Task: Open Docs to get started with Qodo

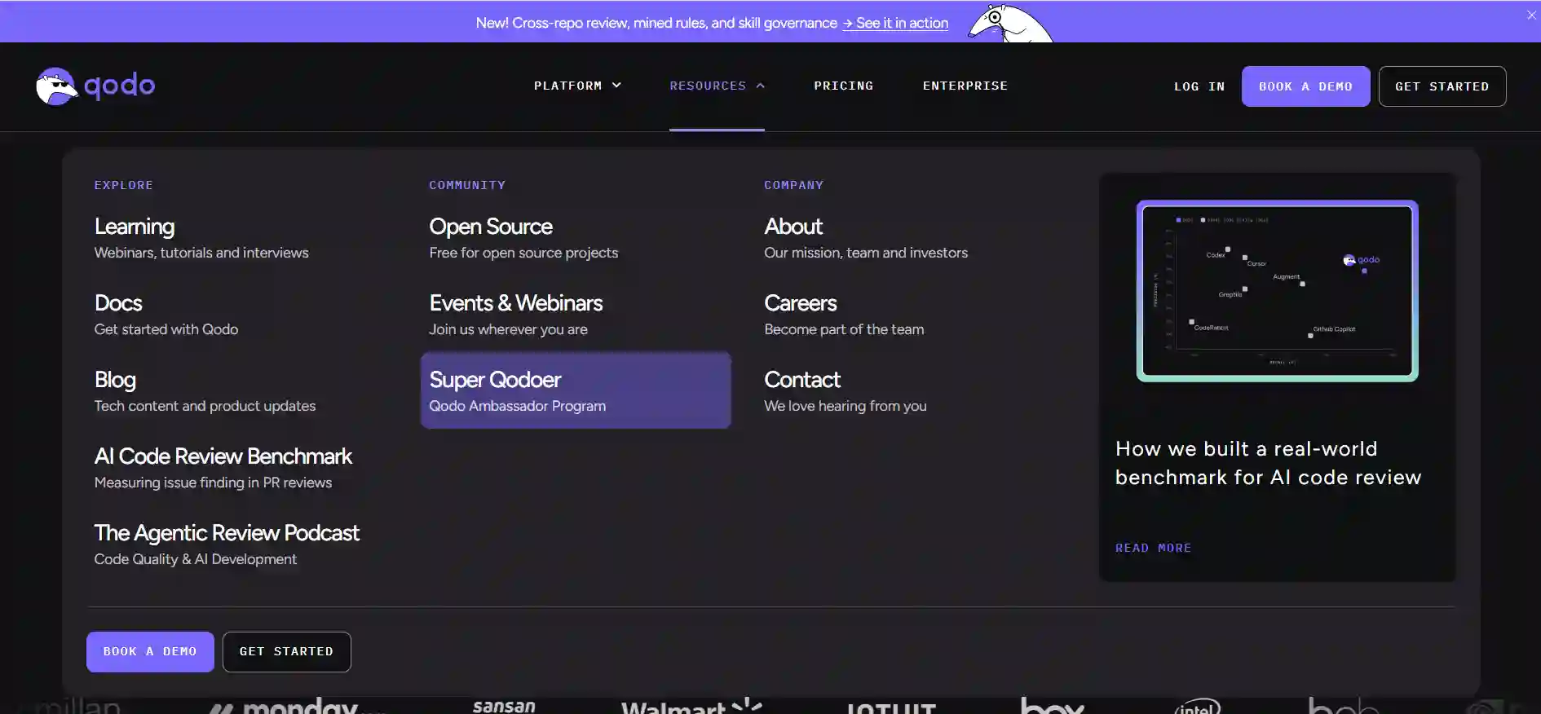Action: (166, 314)
